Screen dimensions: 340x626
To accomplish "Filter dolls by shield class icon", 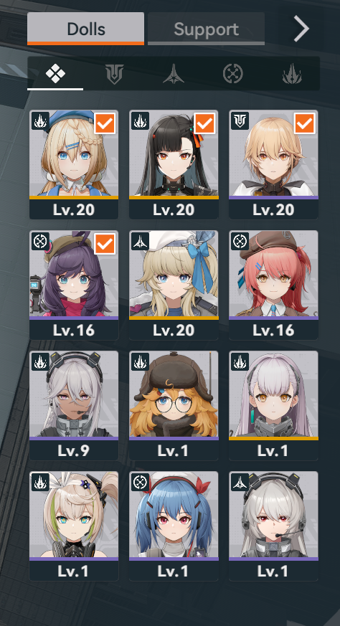I will [x=114, y=74].
